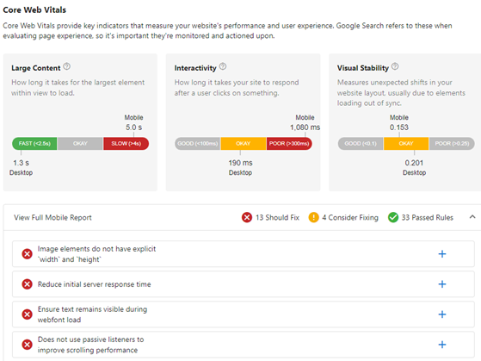The height and width of the screenshot is (361, 481).
Task: Expand the passive listeners rule details
Action: [x=442, y=345]
